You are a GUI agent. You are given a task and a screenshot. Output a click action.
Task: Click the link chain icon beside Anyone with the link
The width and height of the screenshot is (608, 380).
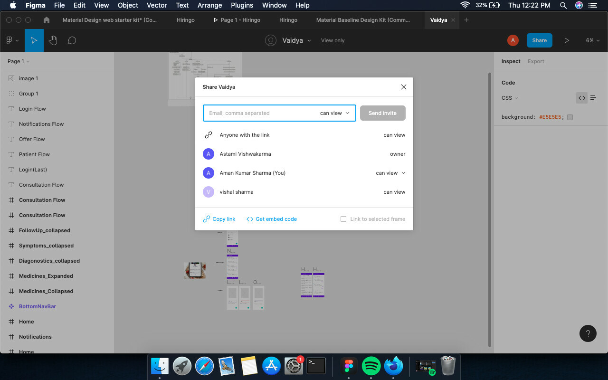(208, 135)
